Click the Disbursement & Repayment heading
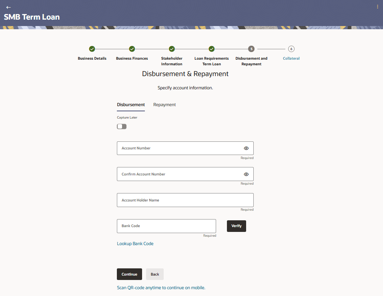 tap(185, 74)
